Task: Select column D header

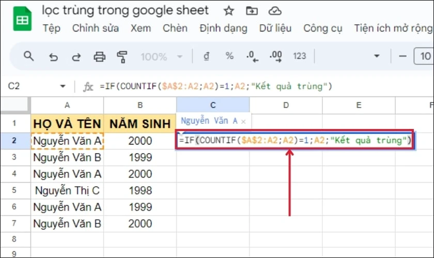Action: coord(286,105)
